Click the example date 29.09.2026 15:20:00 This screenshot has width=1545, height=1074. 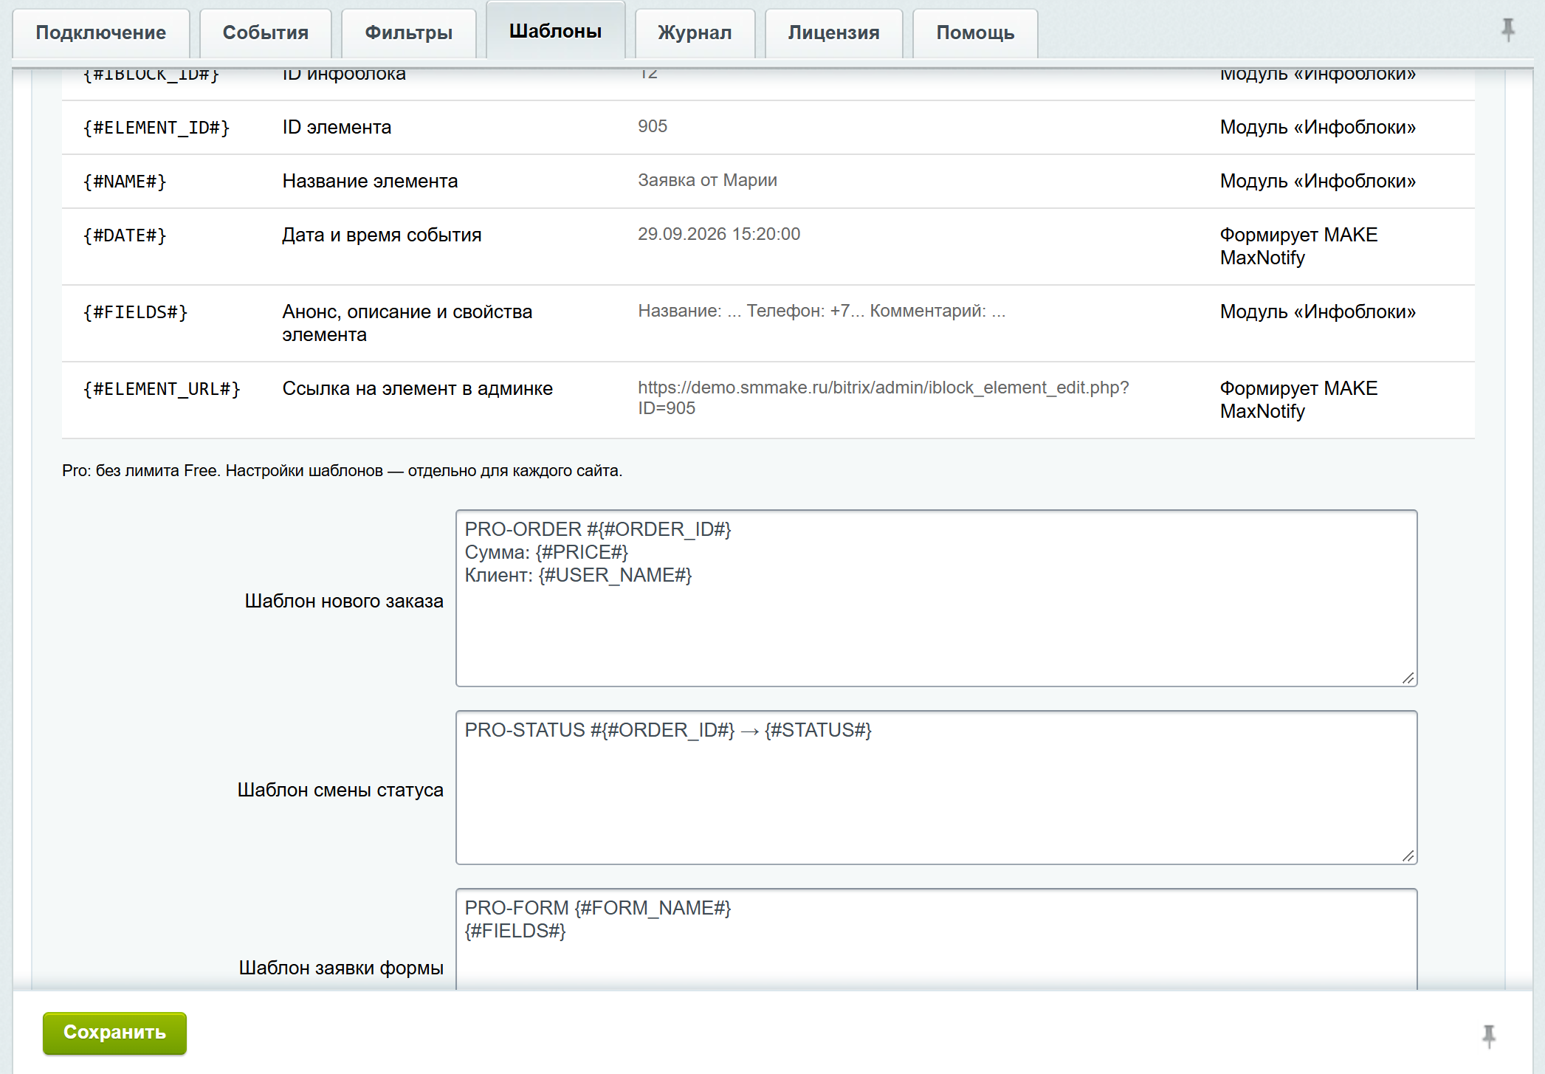(x=719, y=234)
